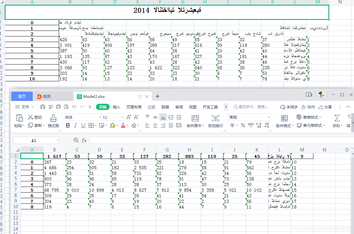354x234 pixels.
Task: Click the Cut (剪切) scissors icon
Action: tap(31, 117)
